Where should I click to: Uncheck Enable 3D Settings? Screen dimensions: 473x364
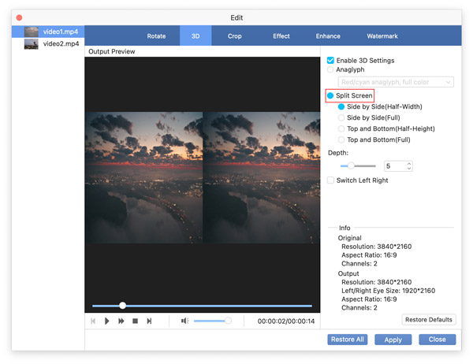click(330, 61)
